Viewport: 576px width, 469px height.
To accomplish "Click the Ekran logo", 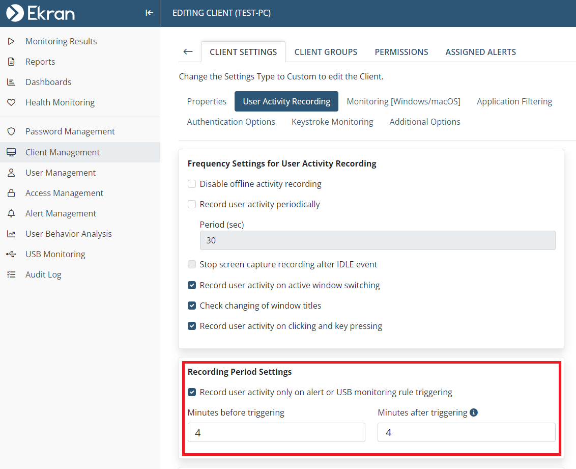I will click(40, 13).
